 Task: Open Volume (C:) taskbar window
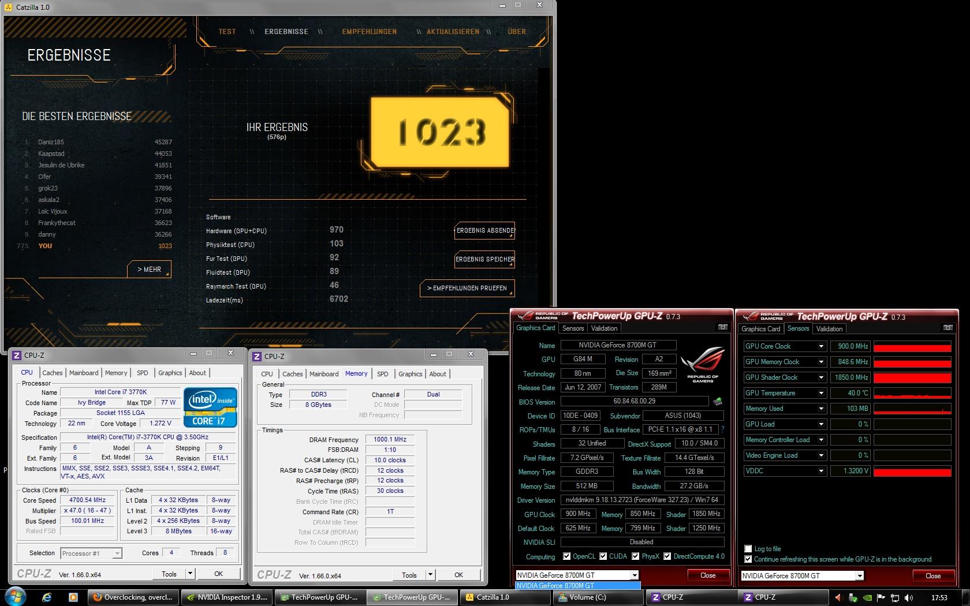[x=599, y=597]
